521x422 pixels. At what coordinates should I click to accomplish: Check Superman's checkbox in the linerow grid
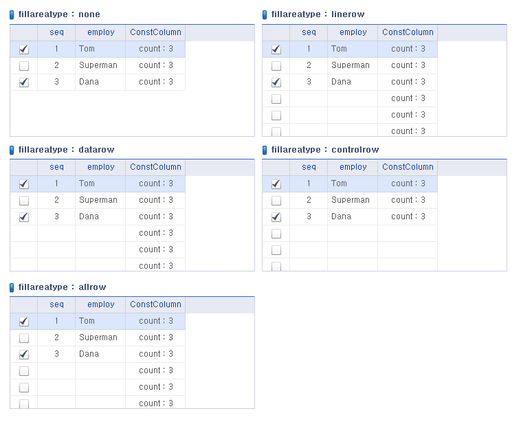tap(276, 66)
